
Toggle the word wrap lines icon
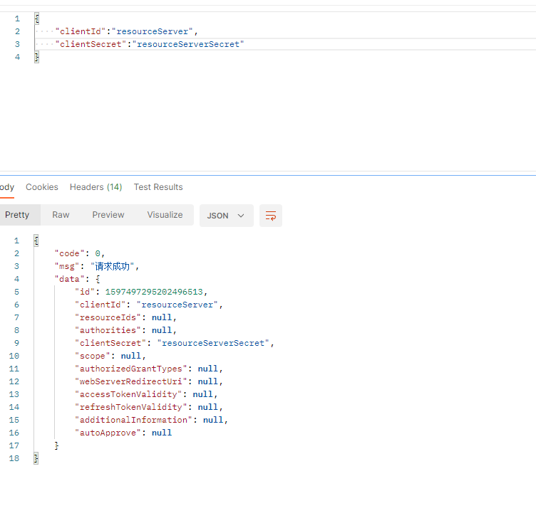(270, 216)
